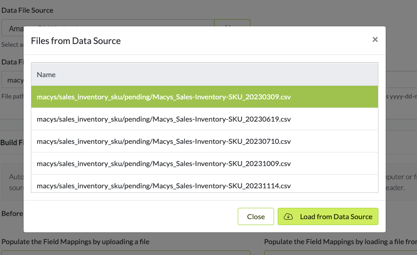Viewport: 417px width, 255px height.
Task: Choose the Macys_Sales-Inventory-SKU_20230710.csv entry
Action: pyautogui.click(x=204, y=141)
